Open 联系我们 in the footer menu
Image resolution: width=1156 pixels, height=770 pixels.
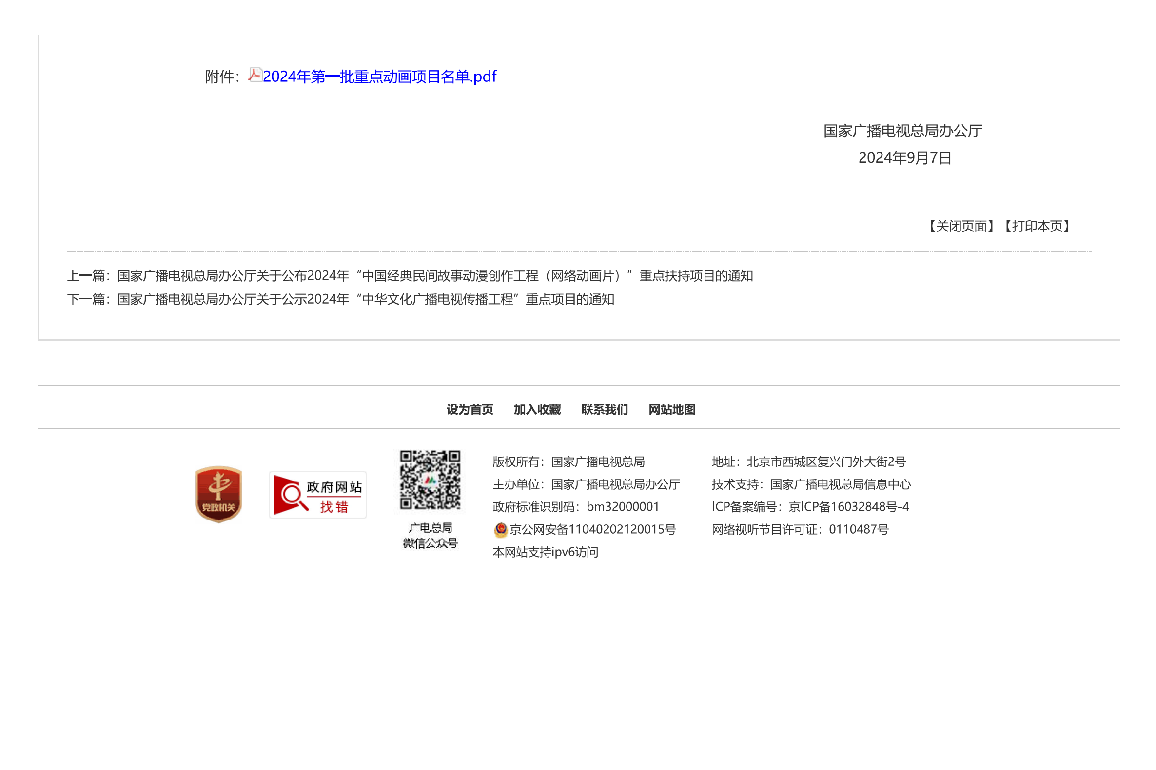(604, 409)
